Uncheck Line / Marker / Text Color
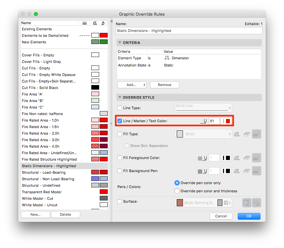 click(120, 121)
